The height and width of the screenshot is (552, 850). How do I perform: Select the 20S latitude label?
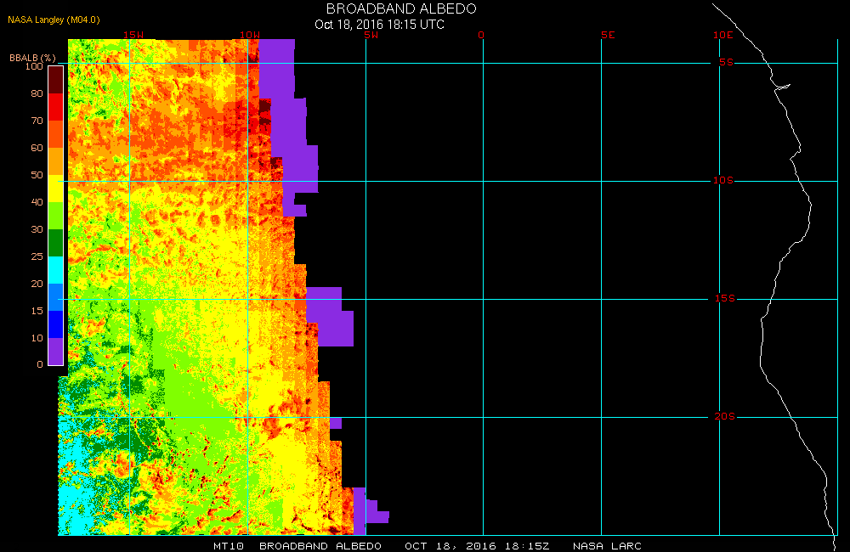point(723,417)
